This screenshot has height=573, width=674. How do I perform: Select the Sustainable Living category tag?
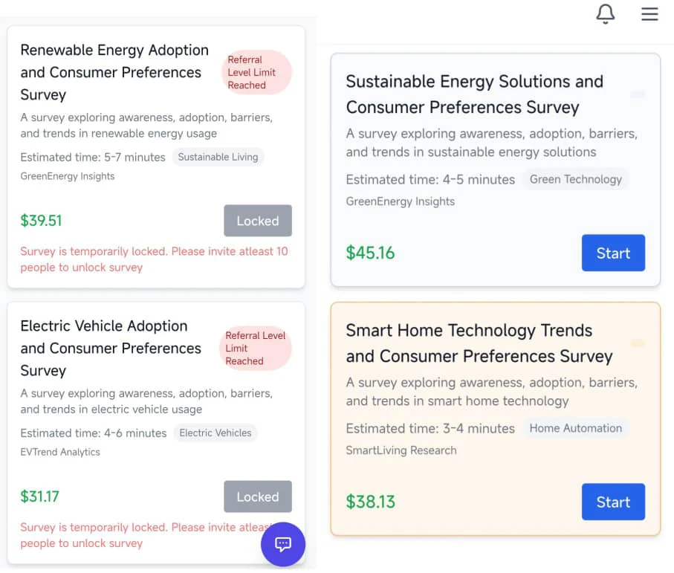(218, 157)
